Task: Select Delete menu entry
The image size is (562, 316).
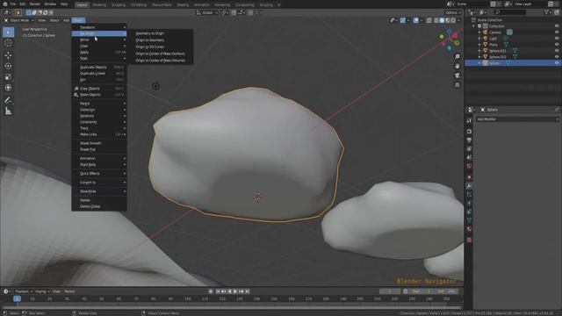Action: (85, 200)
